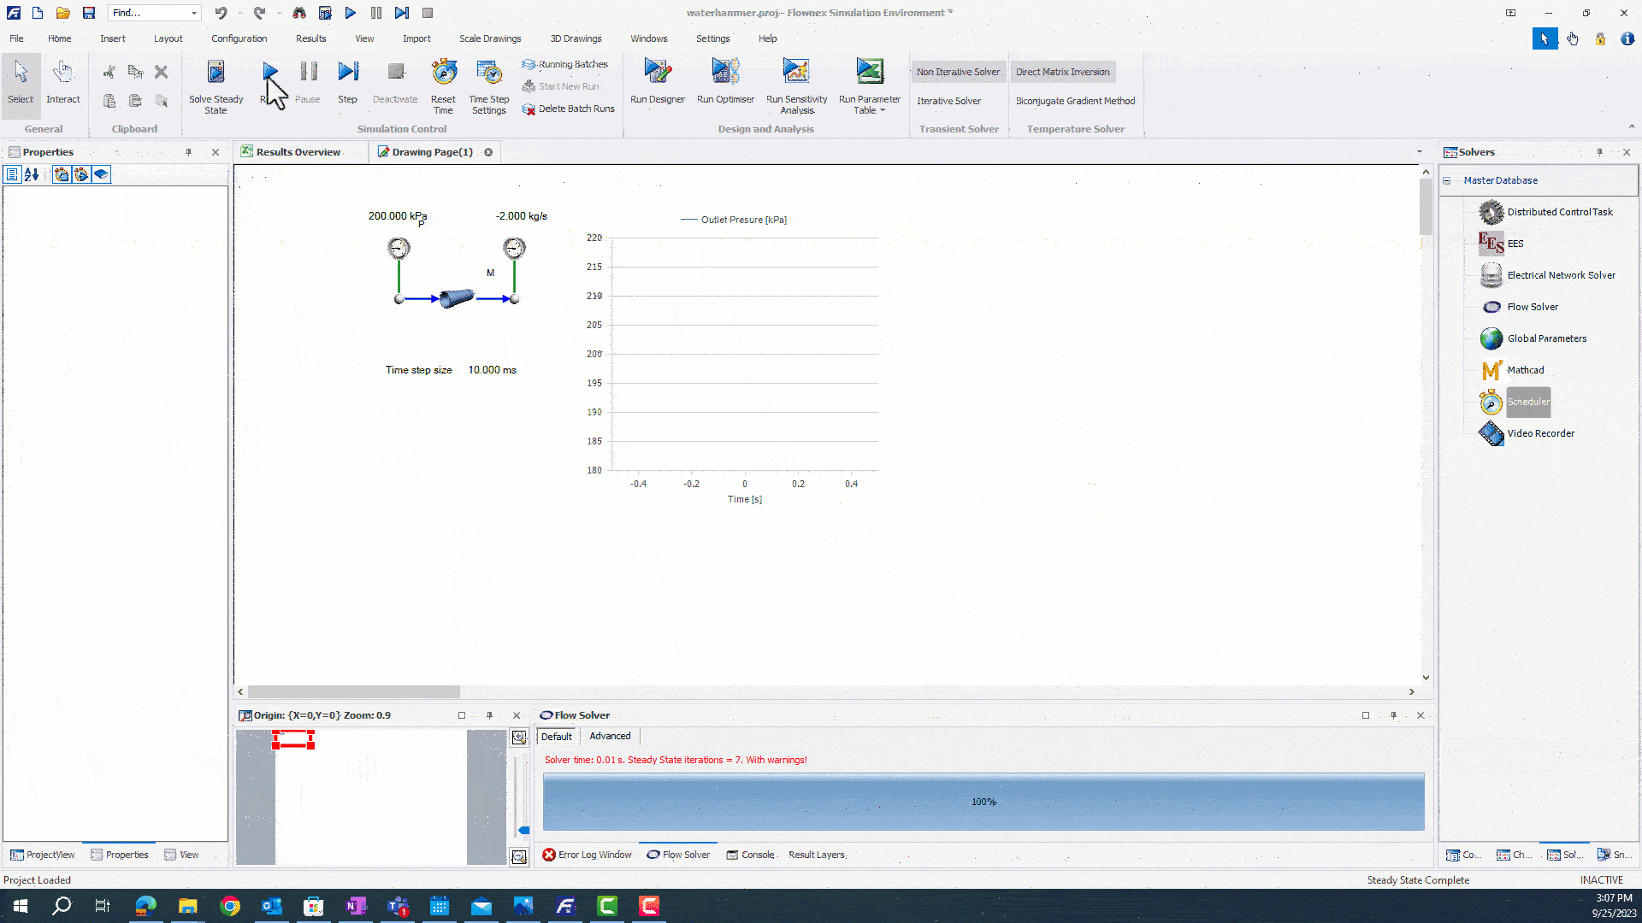Toggle categorized view in Properties panel
This screenshot has width=1642, height=923.
click(x=12, y=174)
